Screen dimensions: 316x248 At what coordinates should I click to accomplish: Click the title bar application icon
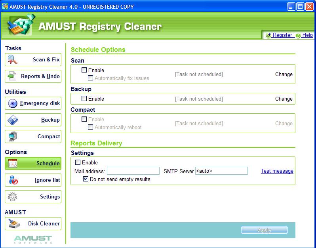tap(5, 6)
